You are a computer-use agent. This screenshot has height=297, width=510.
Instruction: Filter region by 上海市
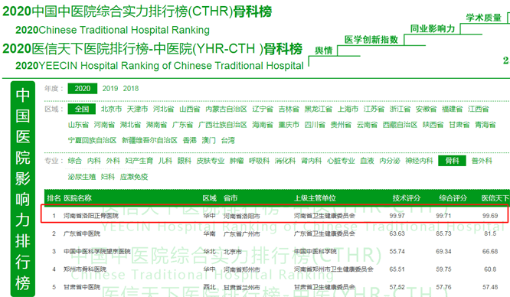pyautogui.click(x=348, y=109)
